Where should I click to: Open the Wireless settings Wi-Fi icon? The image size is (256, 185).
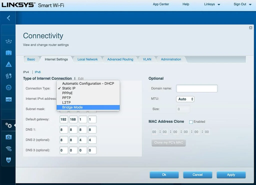(x=9, y=148)
